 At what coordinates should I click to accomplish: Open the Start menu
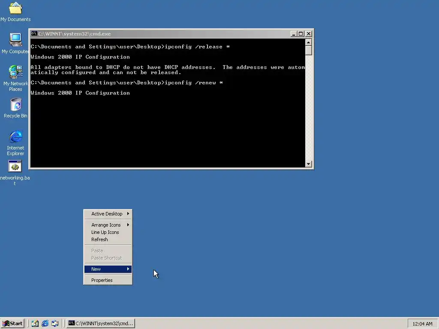pyautogui.click(x=12, y=323)
